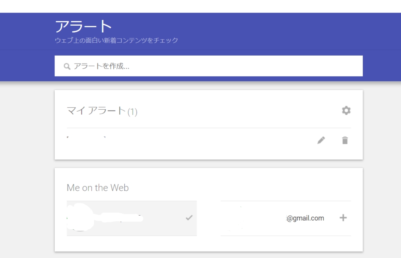The image size is (401, 258).
Task: Click the Me on the Web heading
Action: [97, 188]
